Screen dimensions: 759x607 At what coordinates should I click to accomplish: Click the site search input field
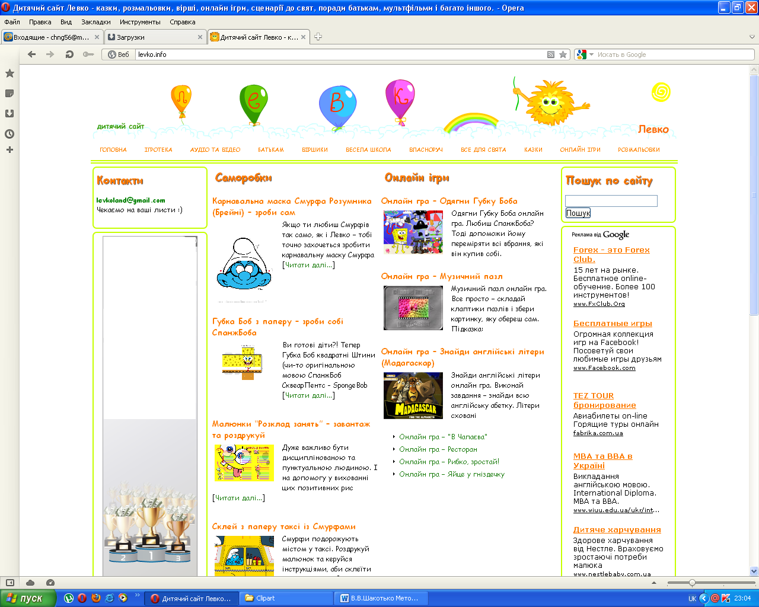coord(611,201)
